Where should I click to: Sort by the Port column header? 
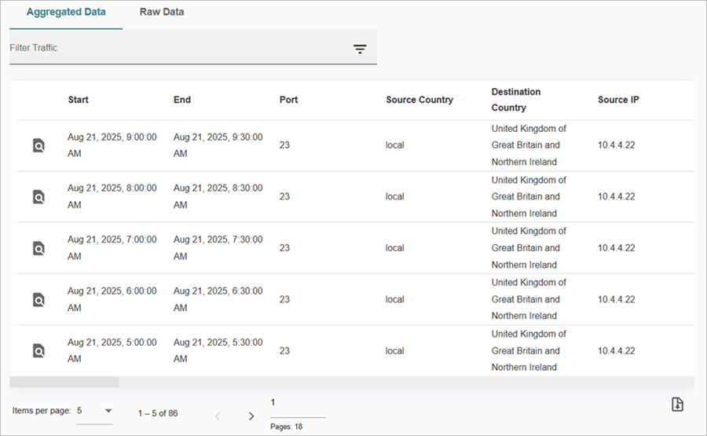click(288, 100)
